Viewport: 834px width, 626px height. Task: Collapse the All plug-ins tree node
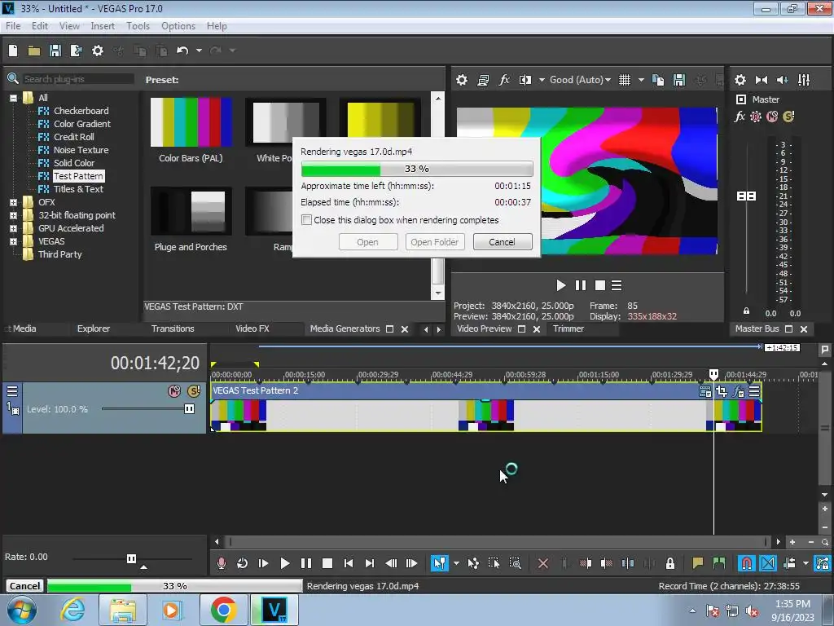pos(13,98)
